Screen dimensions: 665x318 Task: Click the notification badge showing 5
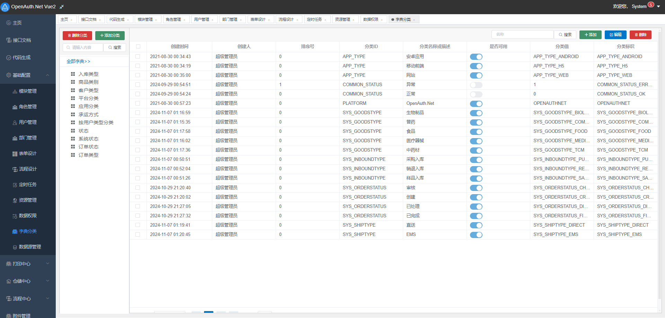tap(651, 4)
